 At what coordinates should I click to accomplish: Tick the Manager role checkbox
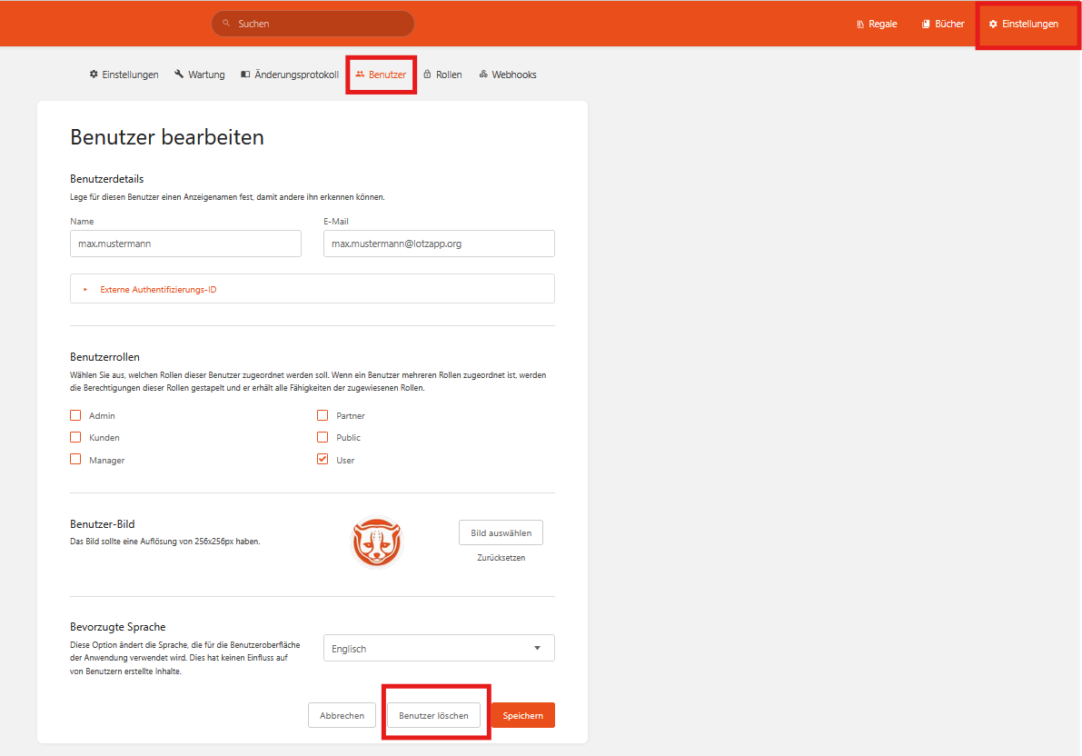pyautogui.click(x=75, y=460)
